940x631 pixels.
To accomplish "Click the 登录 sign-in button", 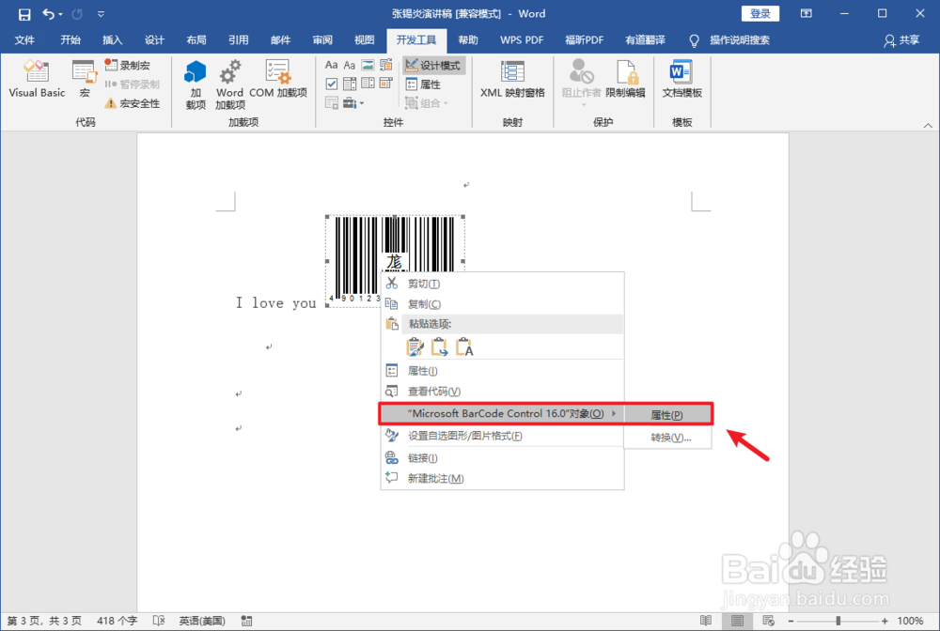I will pos(760,14).
